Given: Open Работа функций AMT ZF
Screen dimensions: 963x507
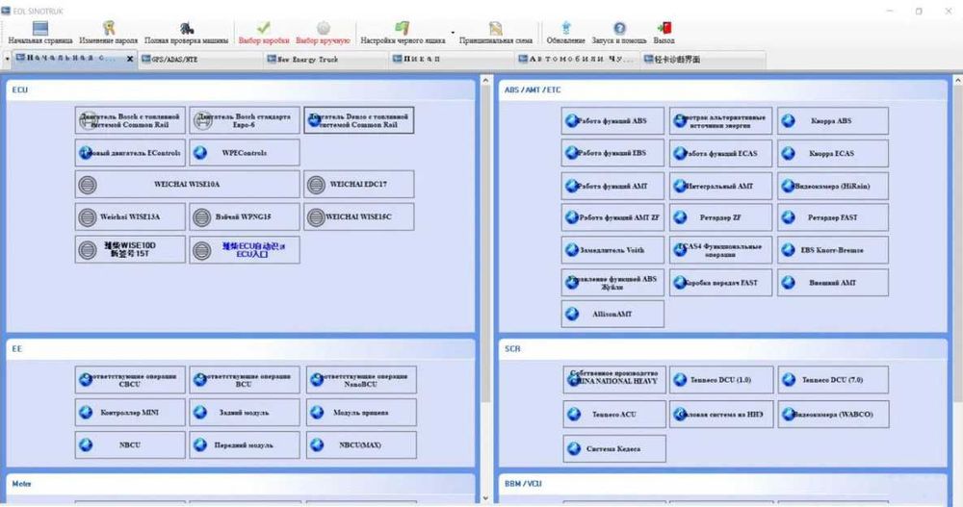Looking at the screenshot, I should pyautogui.click(x=612, y=217).
